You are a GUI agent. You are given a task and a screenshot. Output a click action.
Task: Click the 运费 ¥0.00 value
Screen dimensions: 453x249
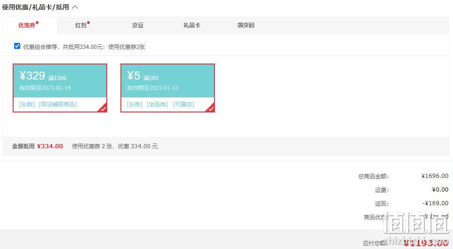(440, 189)
